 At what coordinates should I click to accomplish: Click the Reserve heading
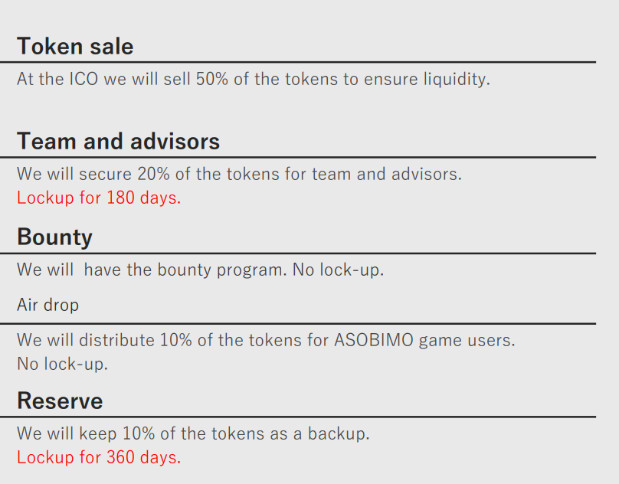pyautogui.click(x=60, y=401)
